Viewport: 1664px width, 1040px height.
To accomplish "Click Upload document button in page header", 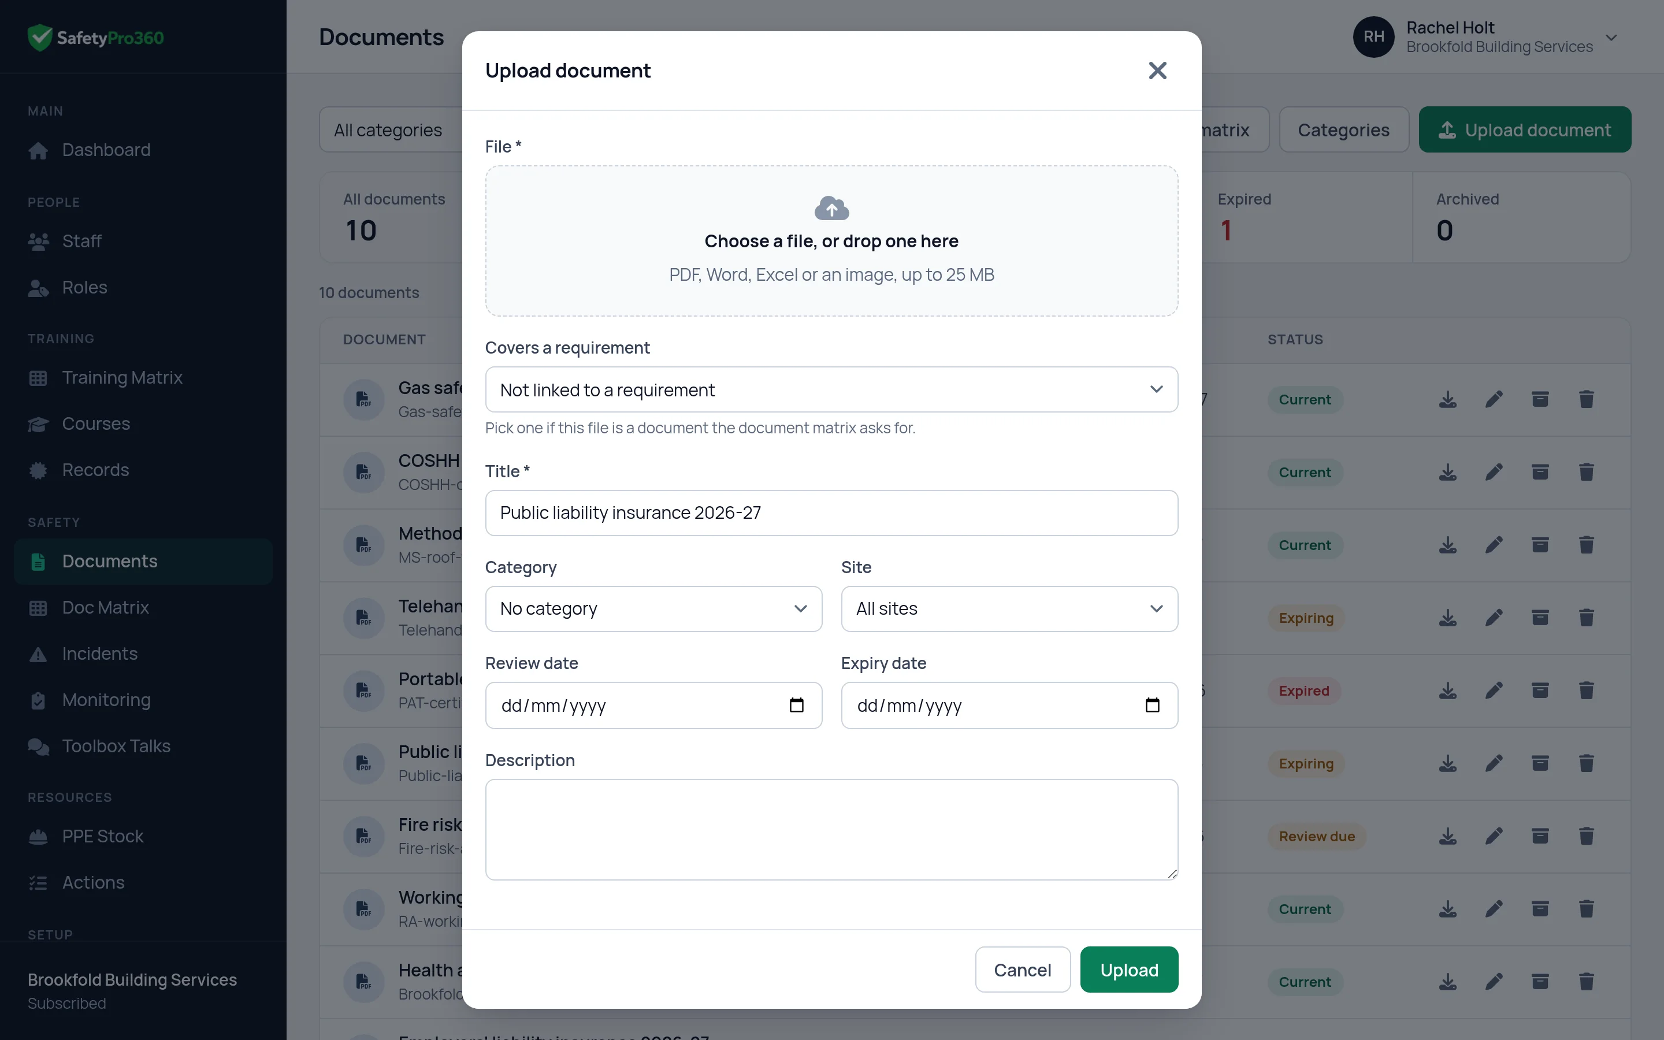I will click(x=1524, y=130).
